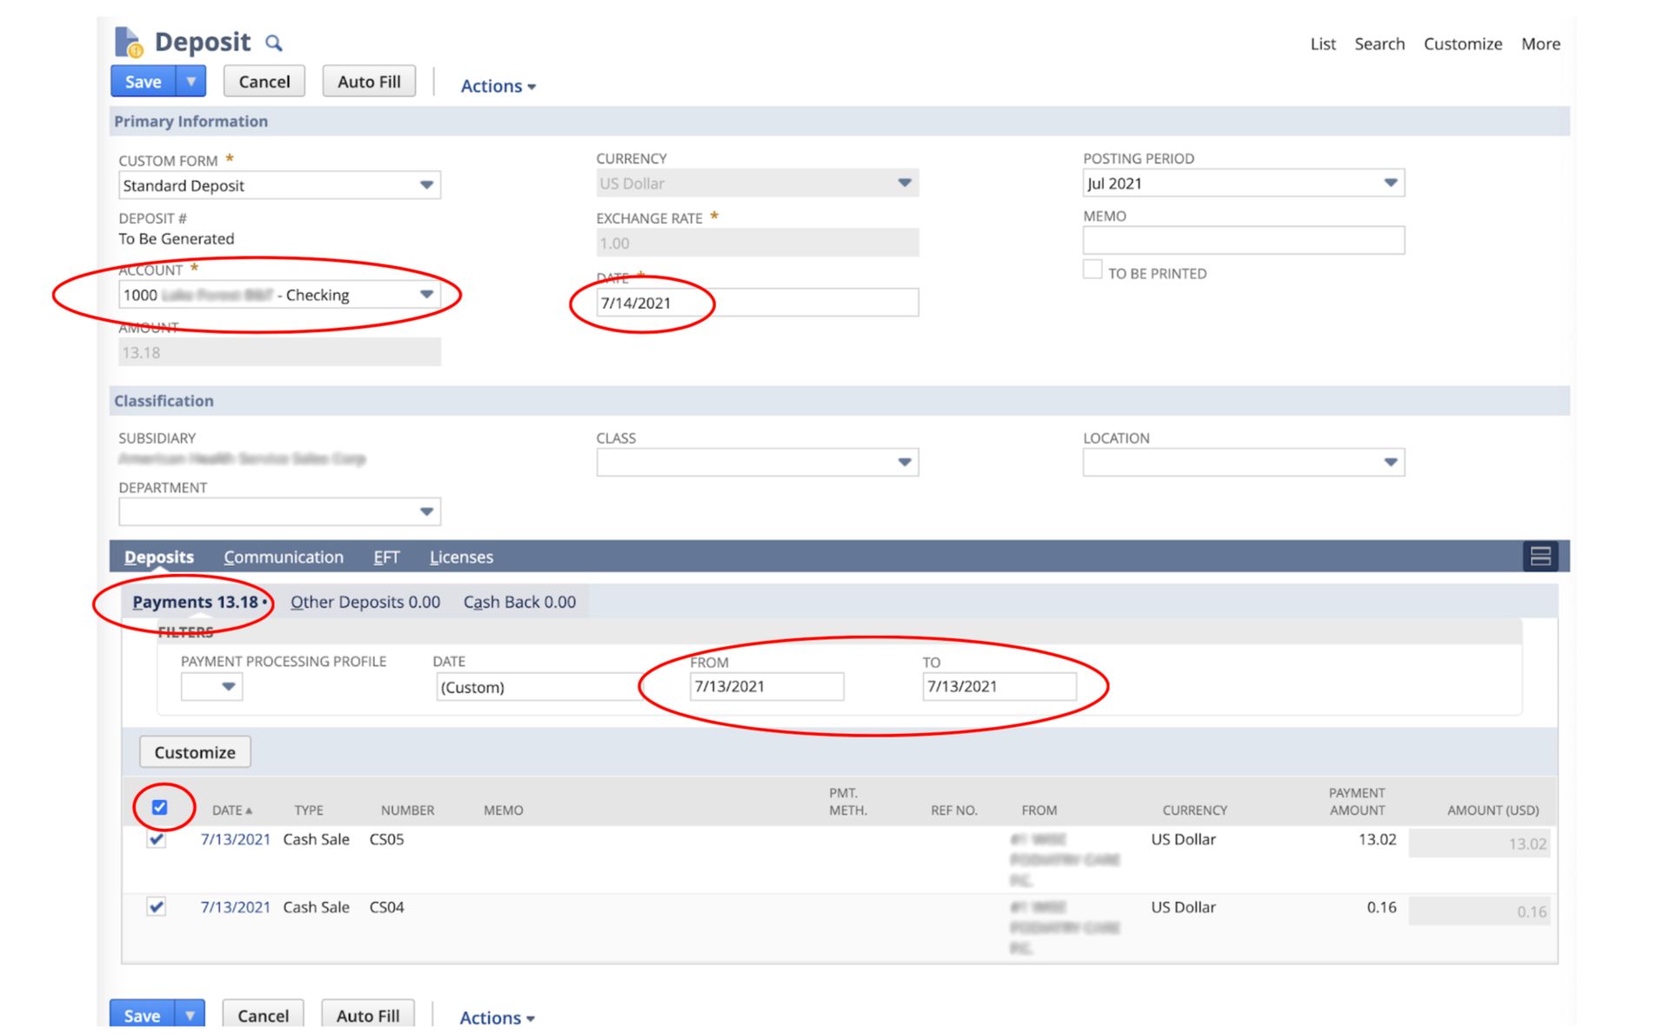Open the Actions menu
Screen dimensions: 1670x1034
[497, 85]
